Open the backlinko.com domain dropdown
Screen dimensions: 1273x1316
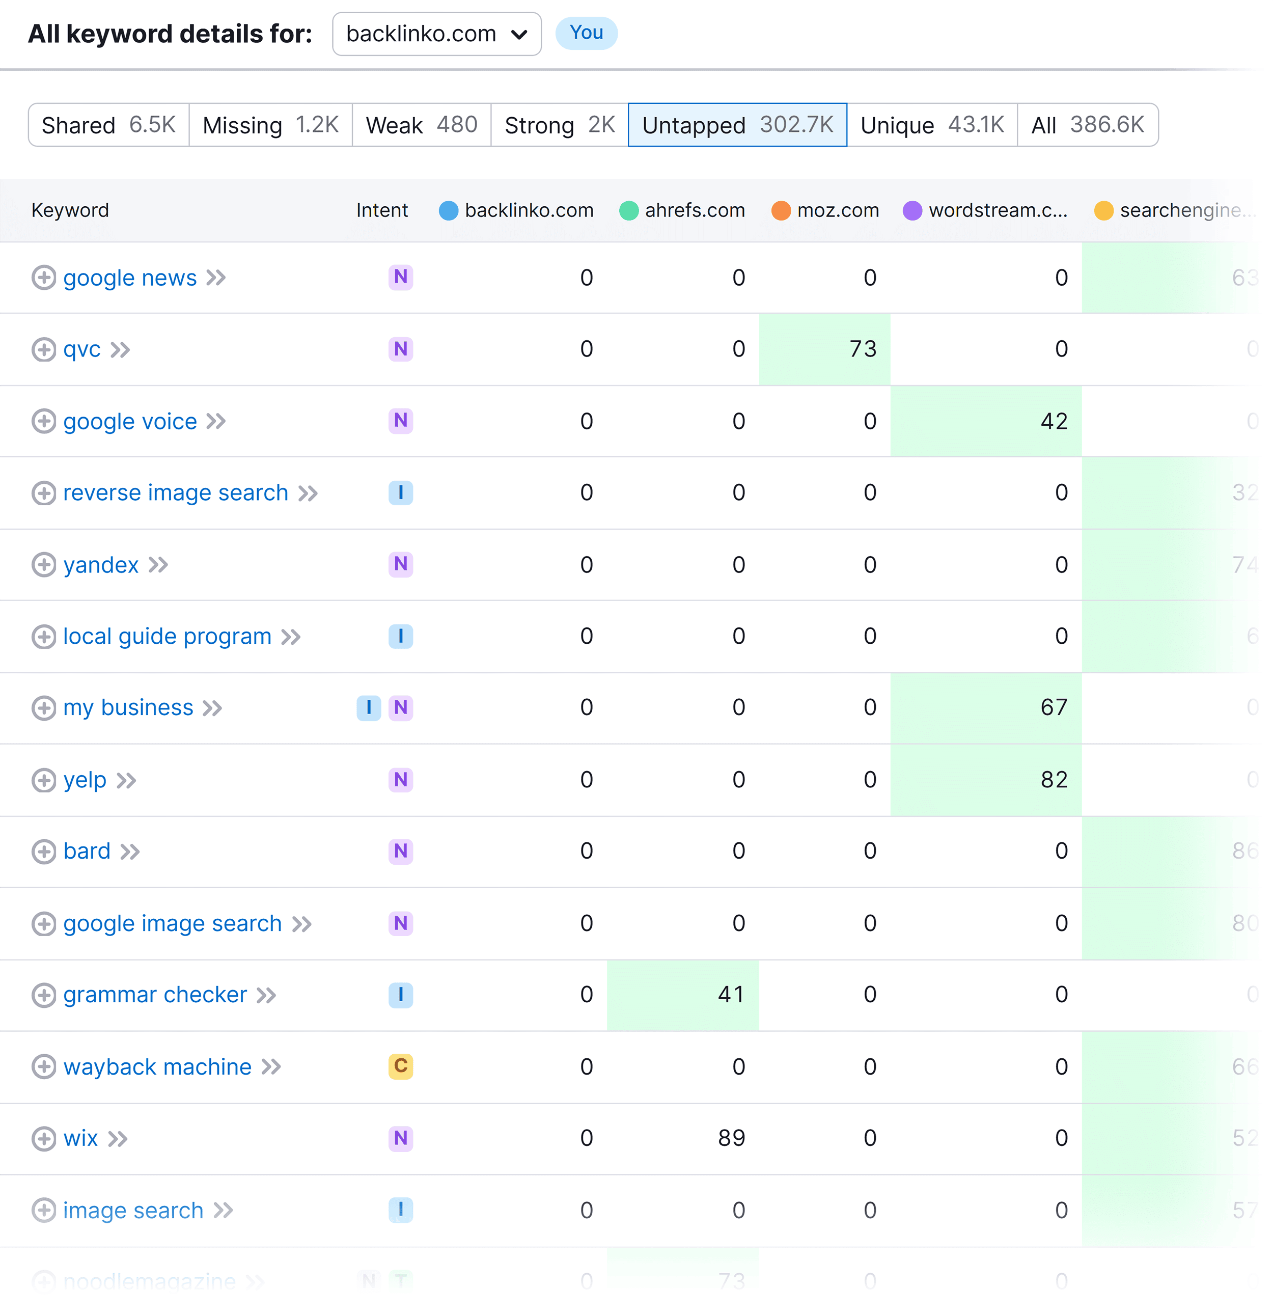(437, 34)
